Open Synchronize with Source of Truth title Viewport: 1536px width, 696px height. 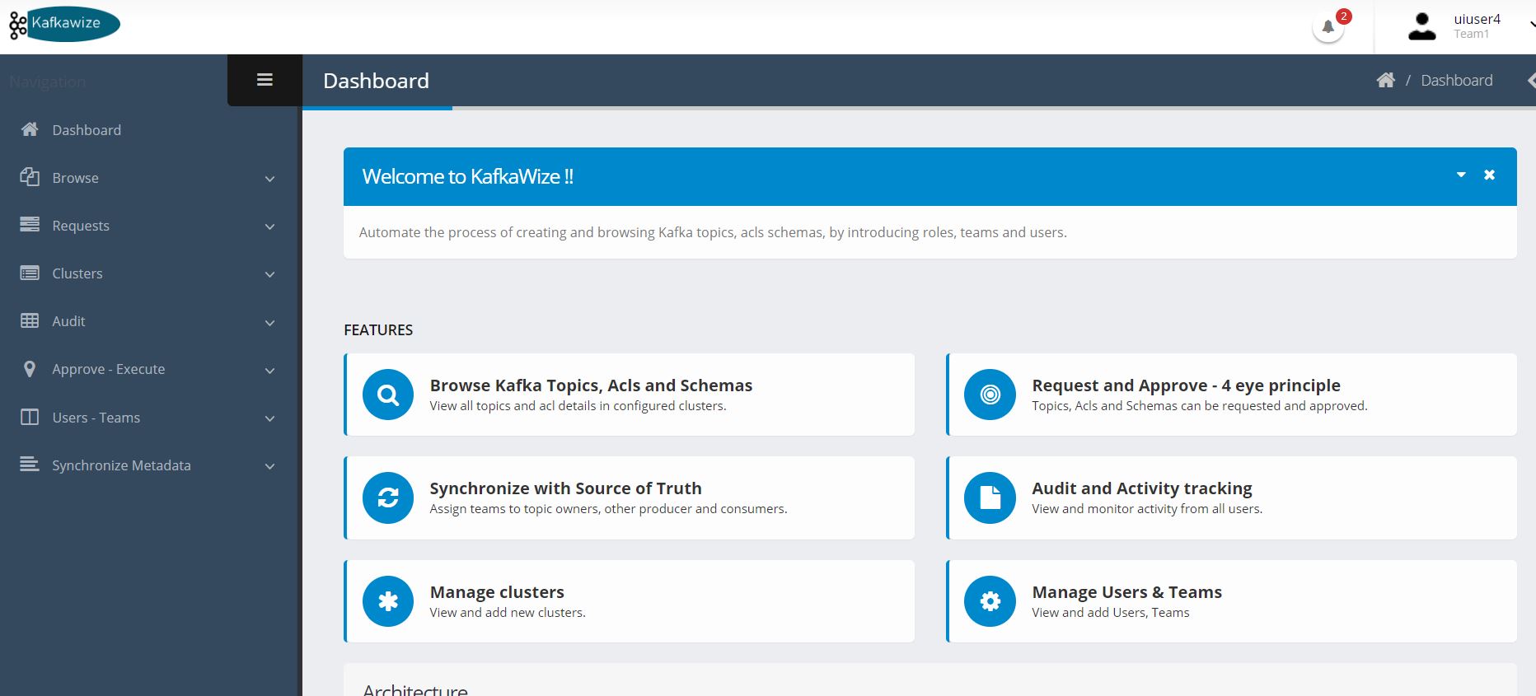[x=565, y=488]
